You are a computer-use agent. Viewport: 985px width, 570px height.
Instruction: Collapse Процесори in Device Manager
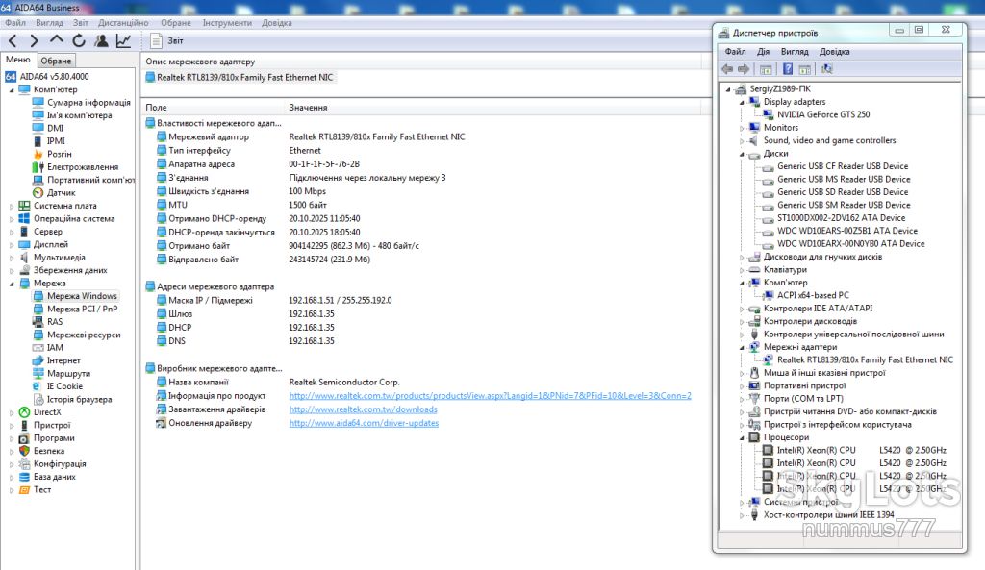tap(742, 437)
